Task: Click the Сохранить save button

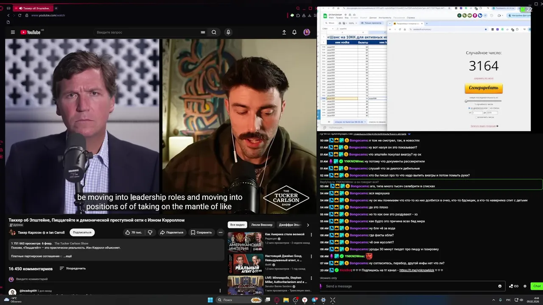Action: click(201, 232)
